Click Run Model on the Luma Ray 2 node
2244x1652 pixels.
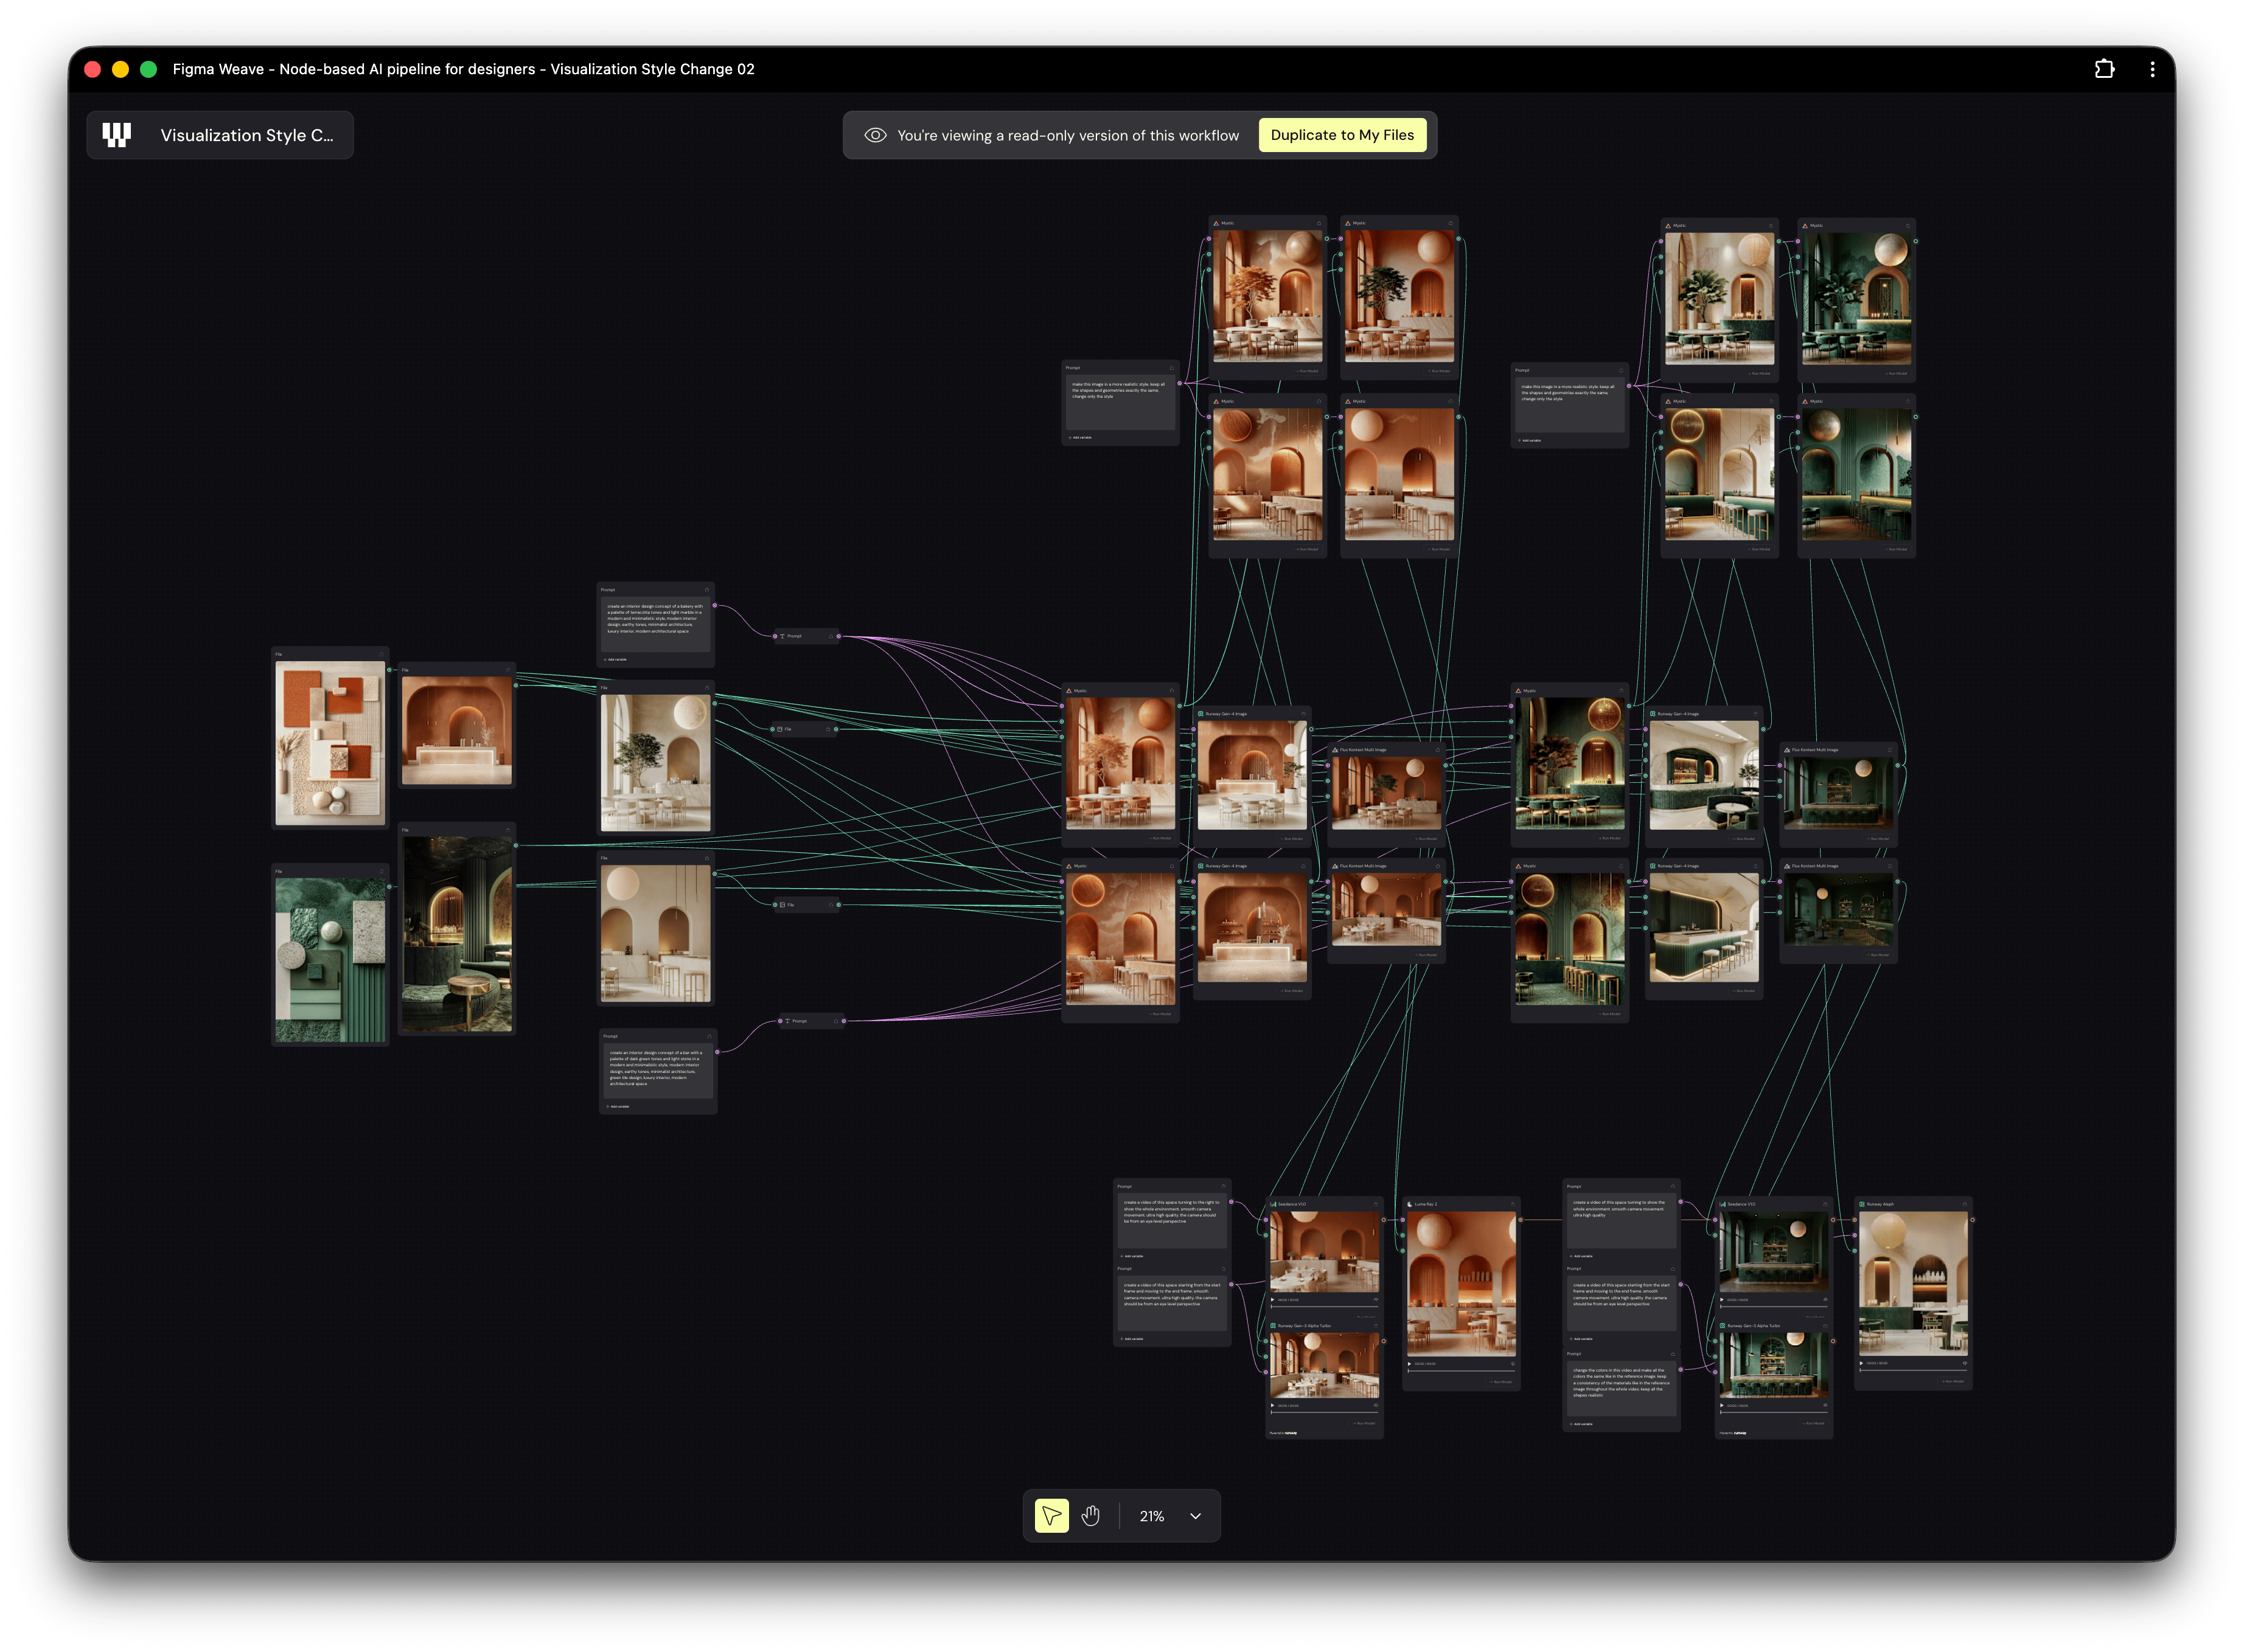pyautogui.click(x=1500, y=1382)
